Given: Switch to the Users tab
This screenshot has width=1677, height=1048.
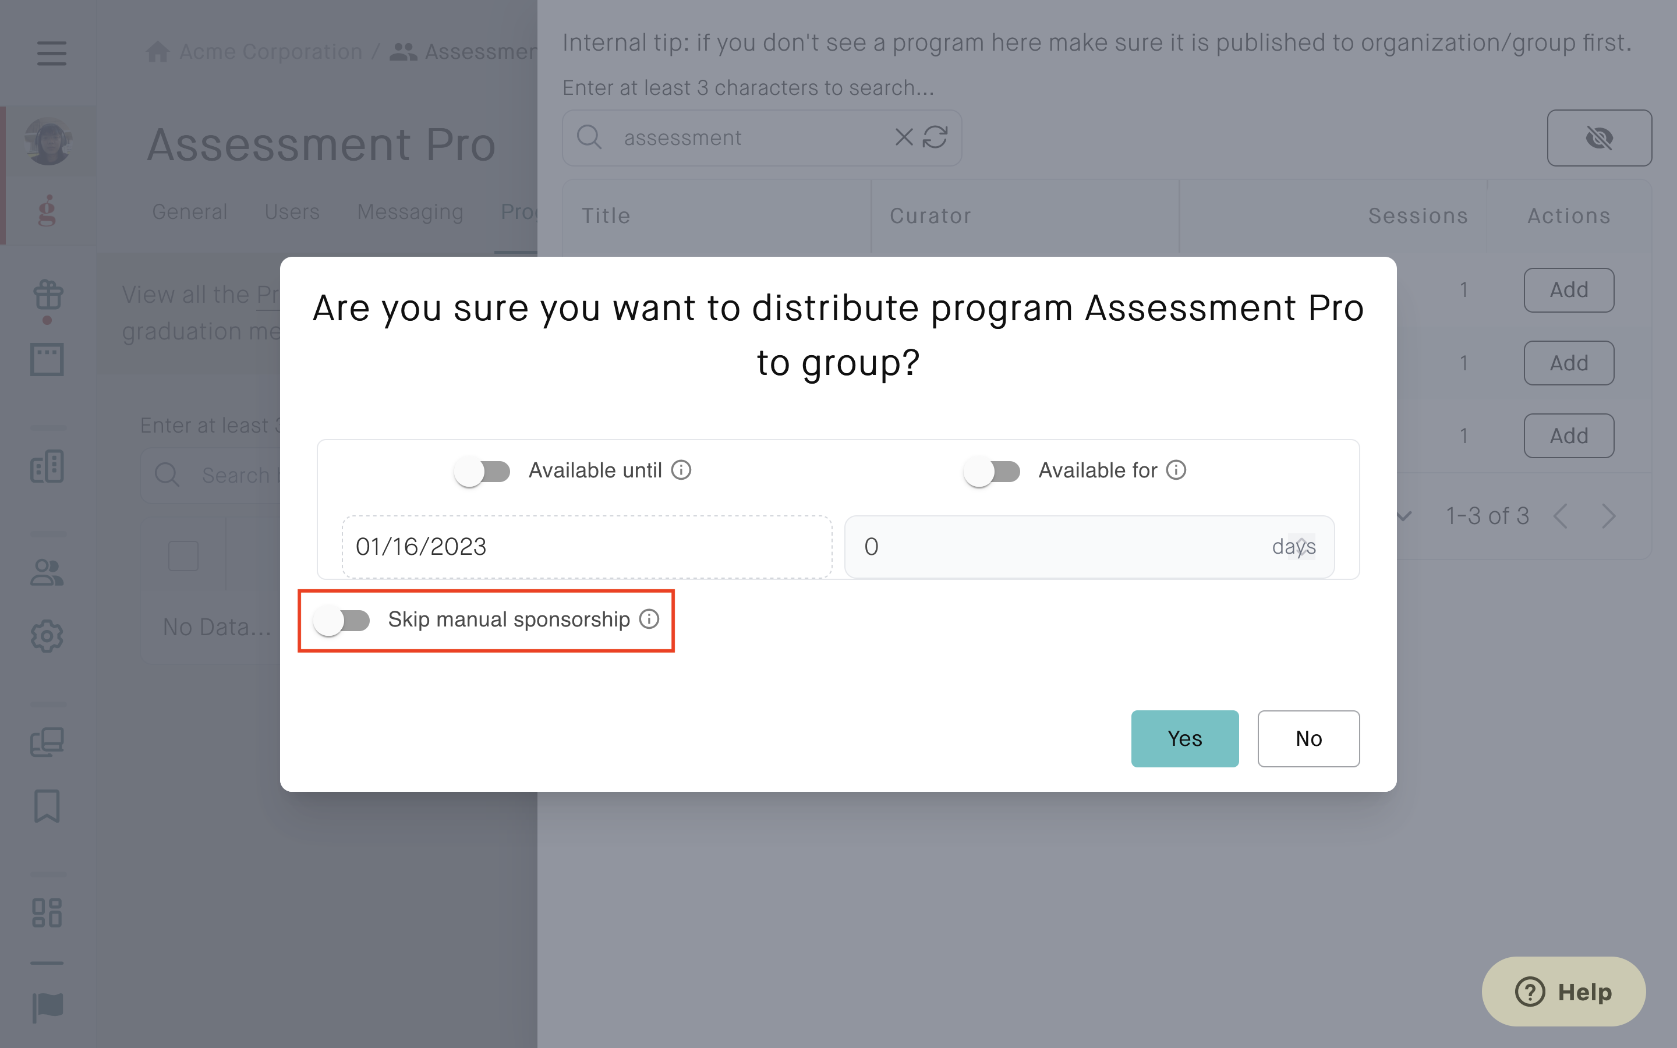Looking at the screenshot, I should [x=292, y=212].
